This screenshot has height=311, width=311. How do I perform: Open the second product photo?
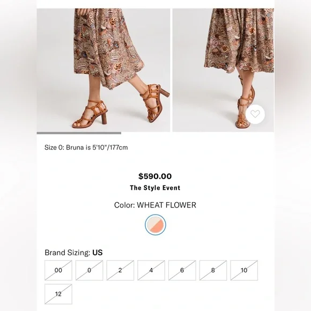(224, 70)
